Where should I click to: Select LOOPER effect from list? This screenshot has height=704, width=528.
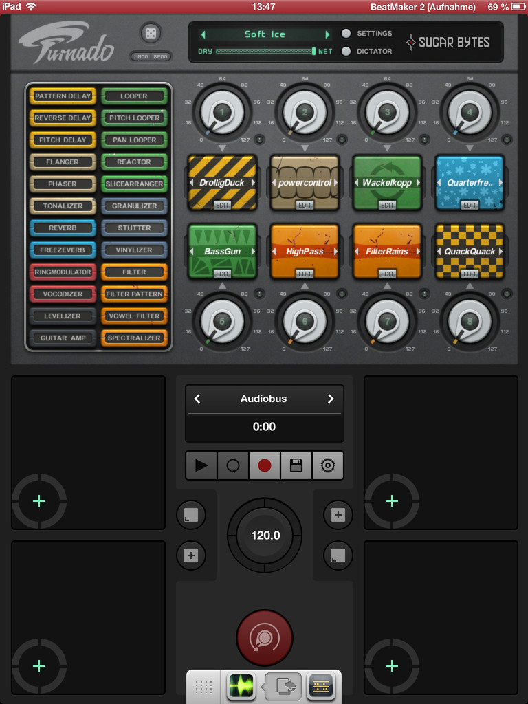(x=134, y=96)
